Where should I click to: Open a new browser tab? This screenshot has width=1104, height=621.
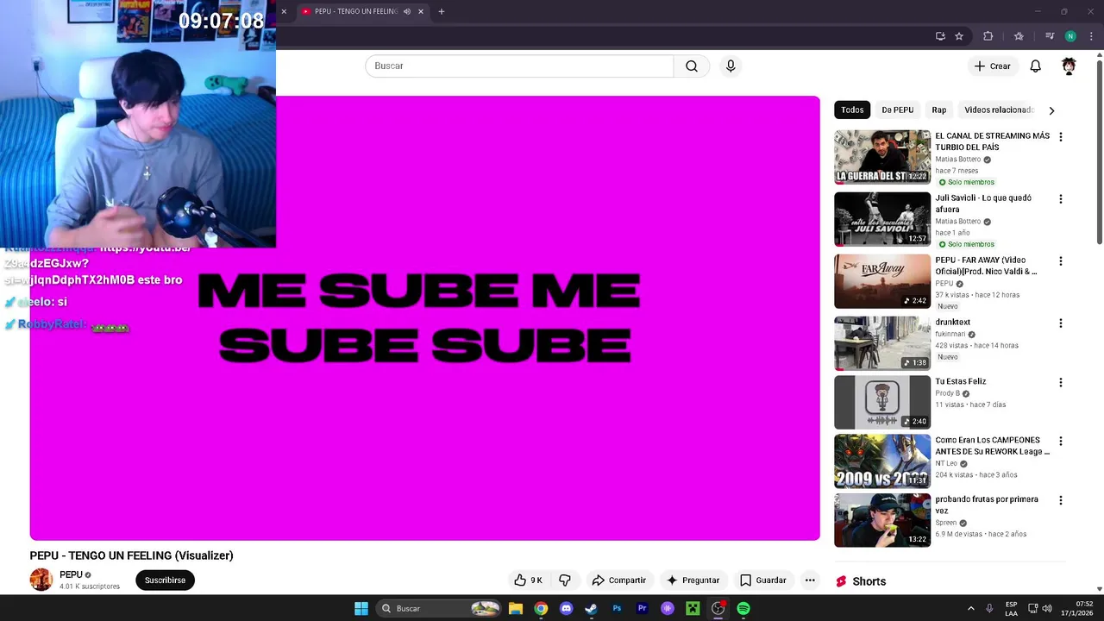pos(442,11)
